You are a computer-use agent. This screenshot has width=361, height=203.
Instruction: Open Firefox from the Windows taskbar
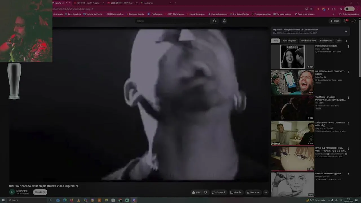72,200
